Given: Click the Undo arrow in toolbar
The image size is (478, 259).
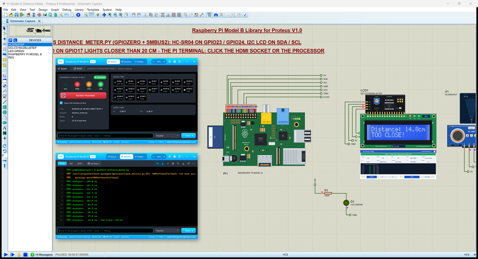Looking at the screenshot, I should pos(134,15).
